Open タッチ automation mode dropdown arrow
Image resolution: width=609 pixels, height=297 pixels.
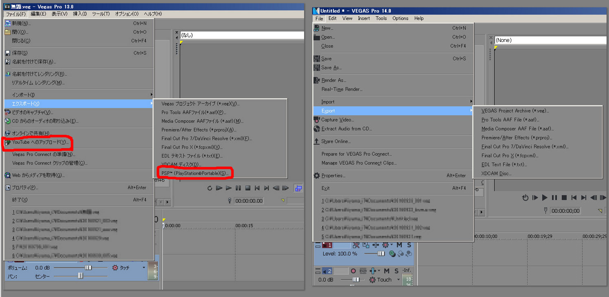(144, 268)
